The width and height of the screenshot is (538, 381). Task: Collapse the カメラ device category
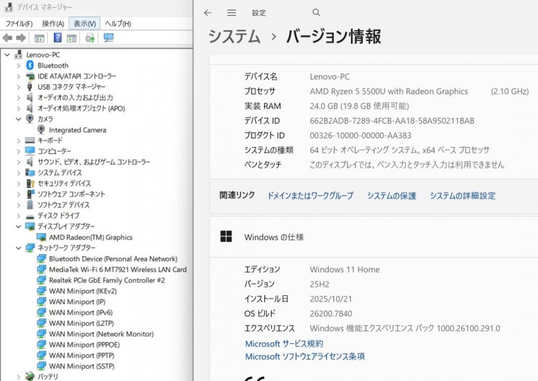coord(18,119)
